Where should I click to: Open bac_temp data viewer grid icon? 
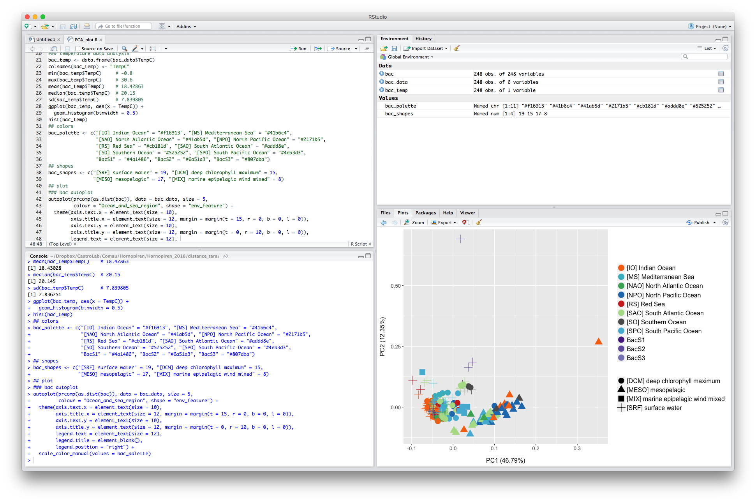click(x=721, y=90)
